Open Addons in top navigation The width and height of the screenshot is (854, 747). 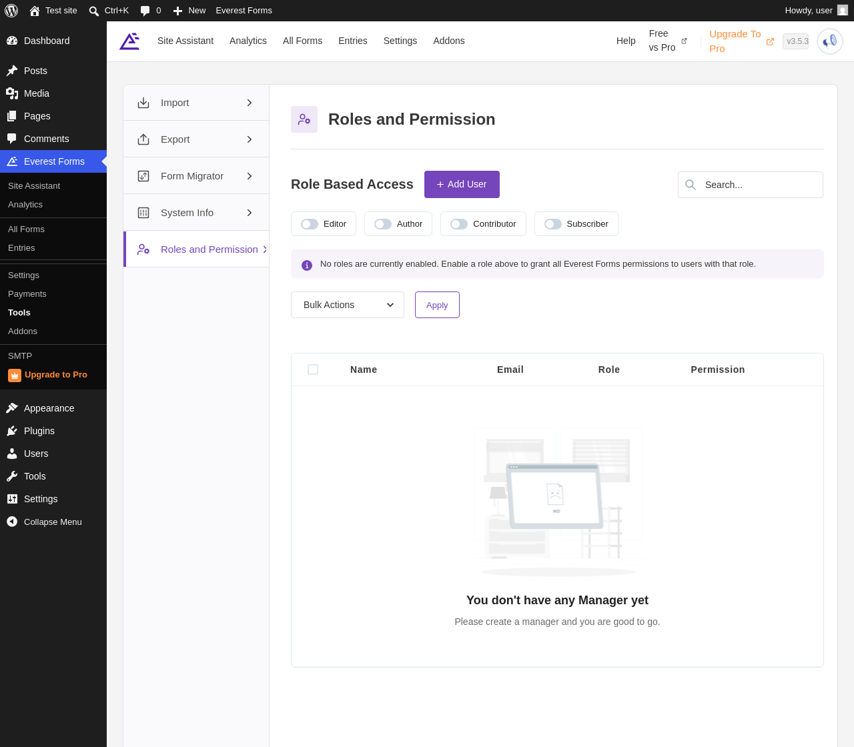coord(449,41)
